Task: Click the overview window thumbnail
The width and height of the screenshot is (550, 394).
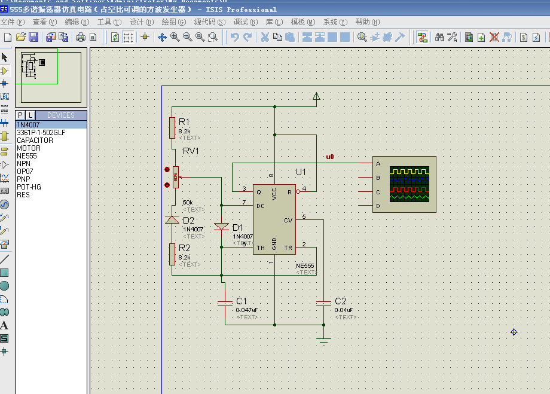Action: tap(51, 77)
